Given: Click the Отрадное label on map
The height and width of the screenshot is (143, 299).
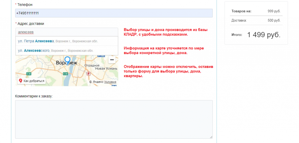Looking at the screenshot, I should pos(92,65).
